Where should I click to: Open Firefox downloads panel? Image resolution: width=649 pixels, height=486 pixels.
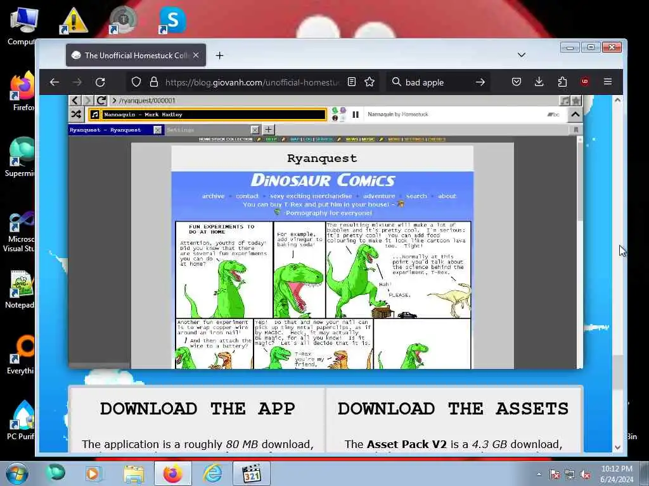(539, 82)
